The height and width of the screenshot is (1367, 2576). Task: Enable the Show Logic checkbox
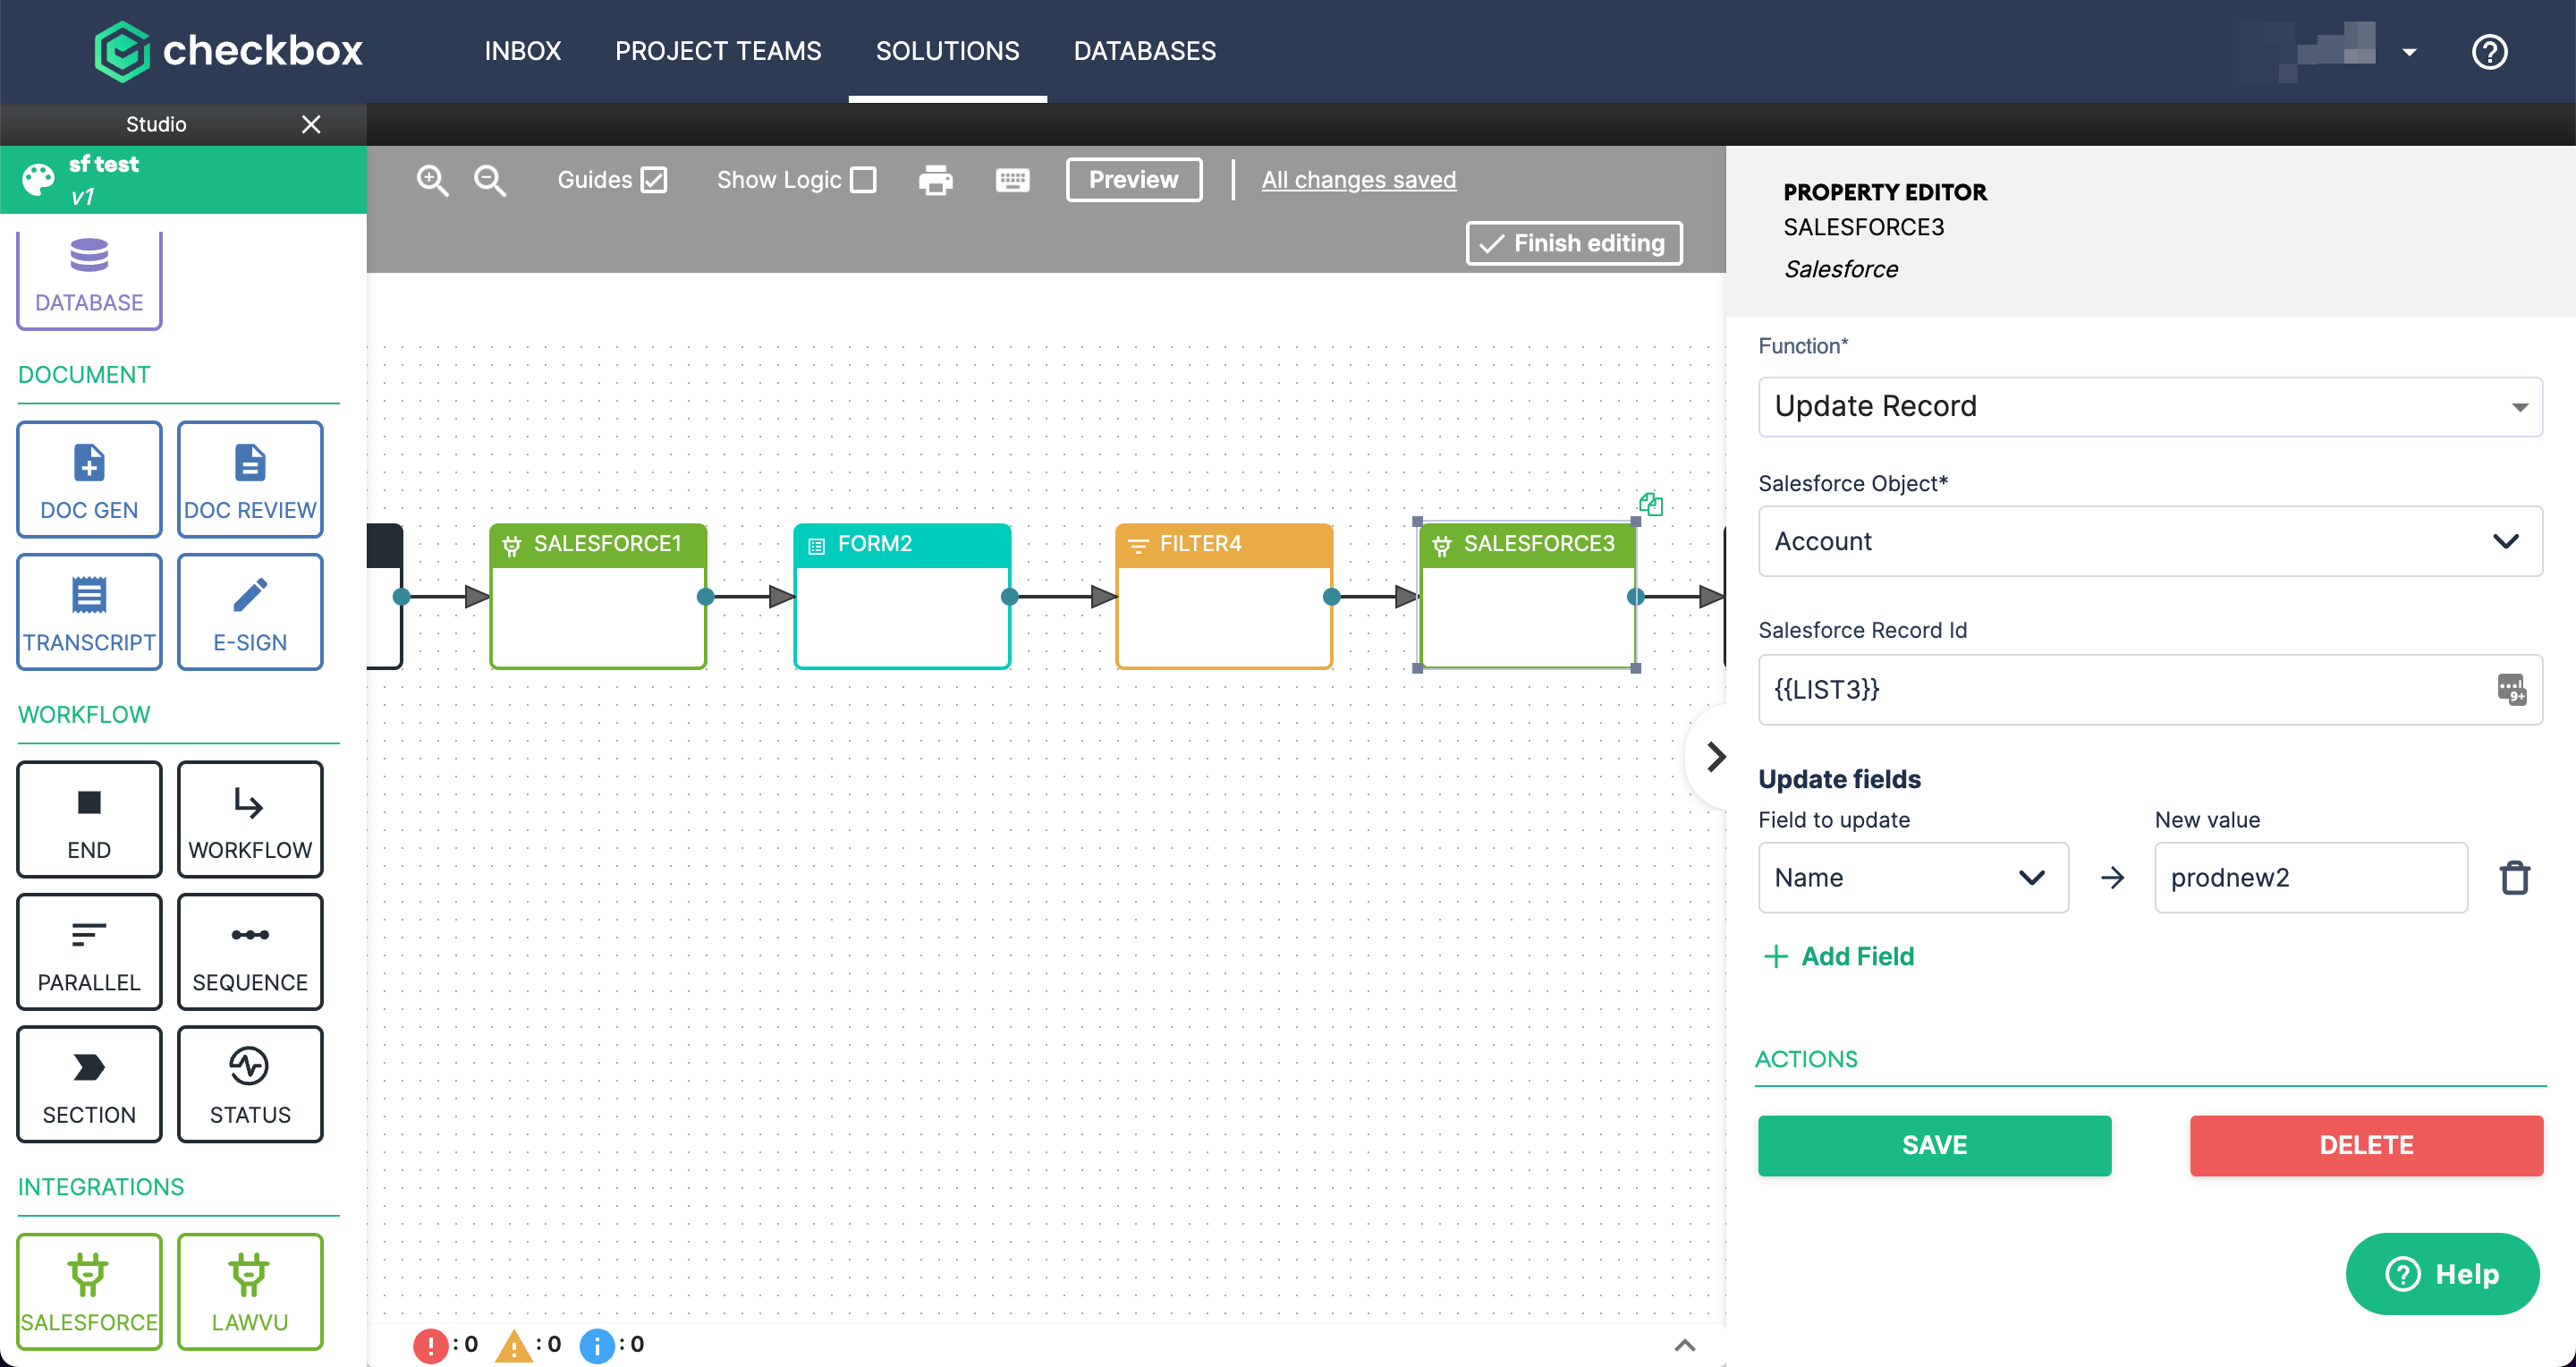click(x=863, y=180)
